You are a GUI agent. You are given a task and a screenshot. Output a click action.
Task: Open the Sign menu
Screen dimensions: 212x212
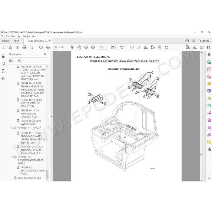point(19,36)
